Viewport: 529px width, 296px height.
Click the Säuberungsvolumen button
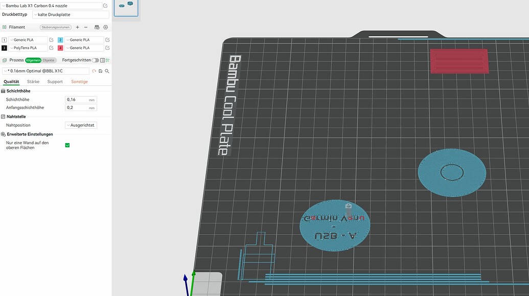56,27
